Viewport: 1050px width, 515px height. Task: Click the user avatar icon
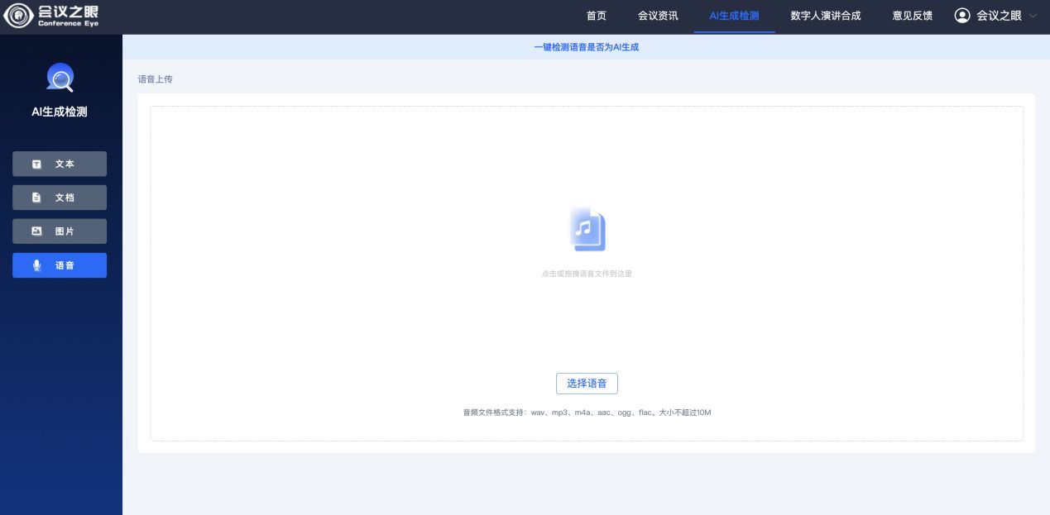click(962, 16)
